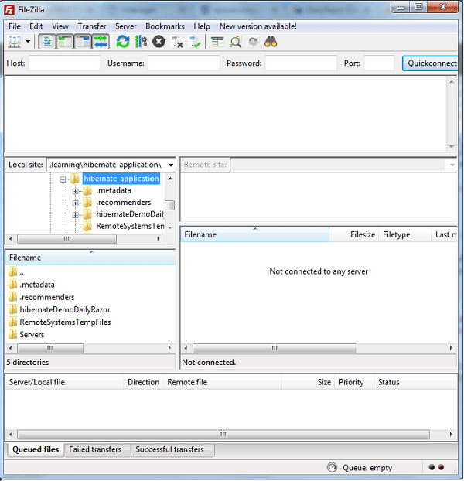The height and width of the screenshot is (481, 464).
Task: Open the Edit menu
Action: (x=36, y=26)
